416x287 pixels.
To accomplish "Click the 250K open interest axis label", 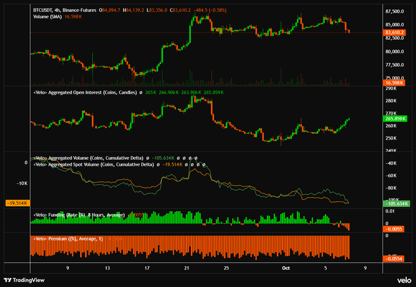I will (x=392, y=138).
